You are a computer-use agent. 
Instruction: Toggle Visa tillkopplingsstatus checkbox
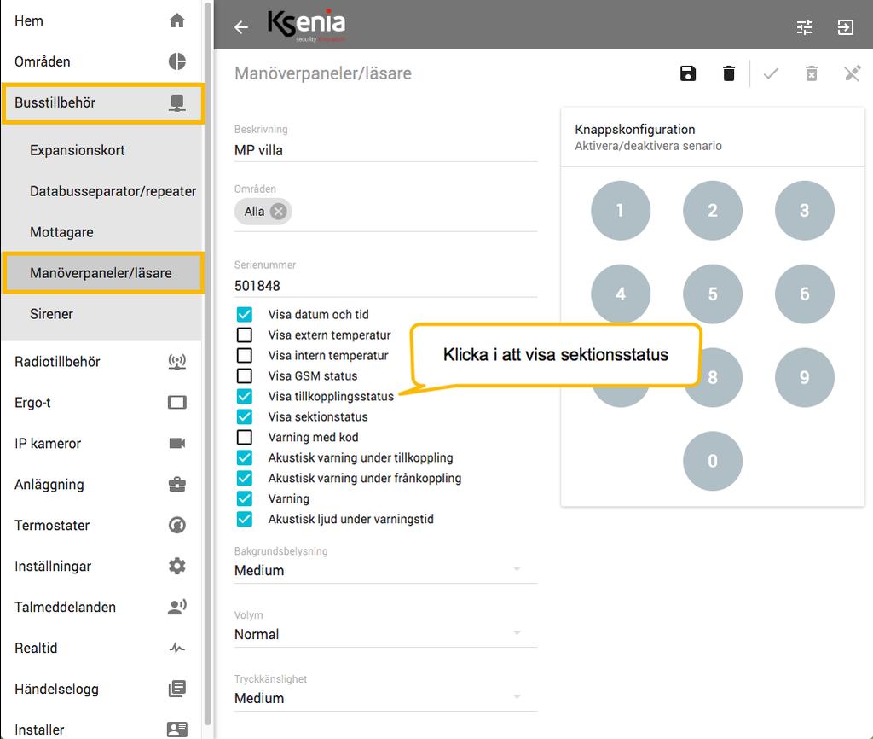(x=245, y=396)
